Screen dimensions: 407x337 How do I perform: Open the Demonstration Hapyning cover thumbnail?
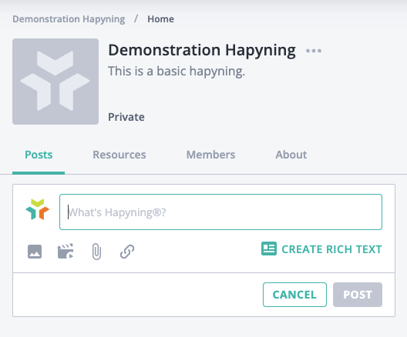point(55,82)
